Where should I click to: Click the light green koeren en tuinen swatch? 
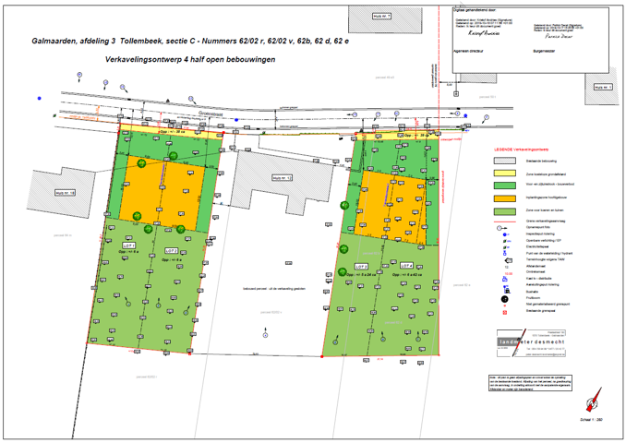click(x=506, y=211)
